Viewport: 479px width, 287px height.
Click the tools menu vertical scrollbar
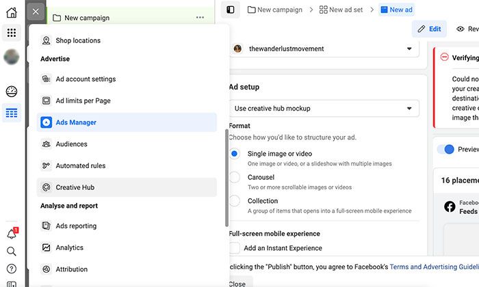tap(226, 178)
